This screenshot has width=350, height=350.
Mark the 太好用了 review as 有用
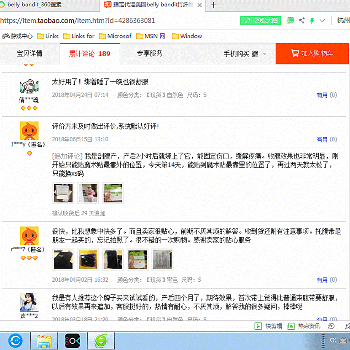coord(322,95)
